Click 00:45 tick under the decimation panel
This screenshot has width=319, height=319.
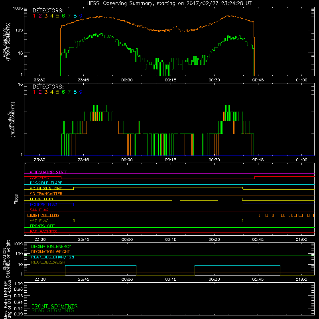pos(258,280)
